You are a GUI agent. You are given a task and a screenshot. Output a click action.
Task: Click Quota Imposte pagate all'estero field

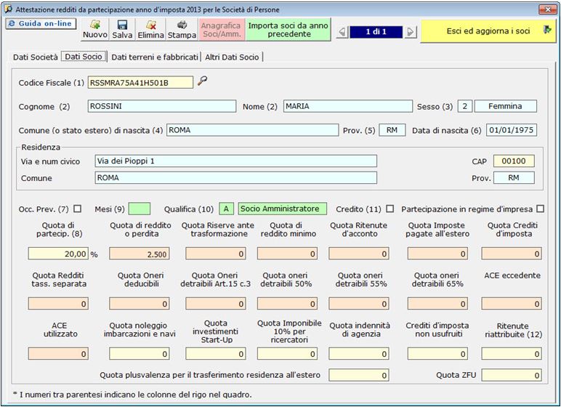coord(437,254)
